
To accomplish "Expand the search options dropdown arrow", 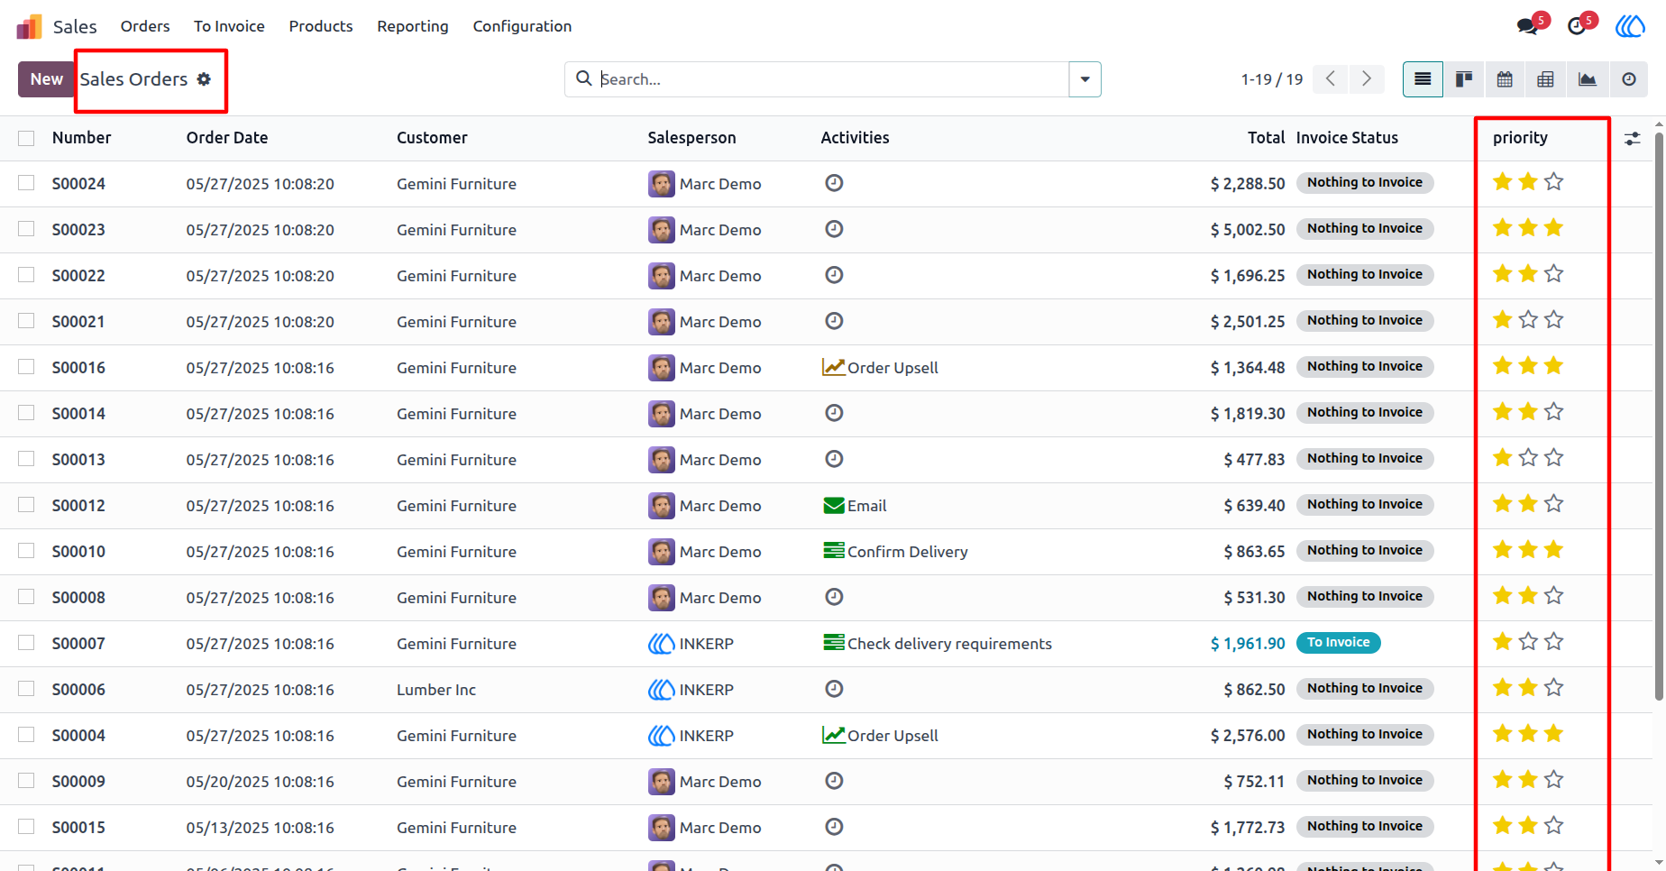I will 1085,79.
